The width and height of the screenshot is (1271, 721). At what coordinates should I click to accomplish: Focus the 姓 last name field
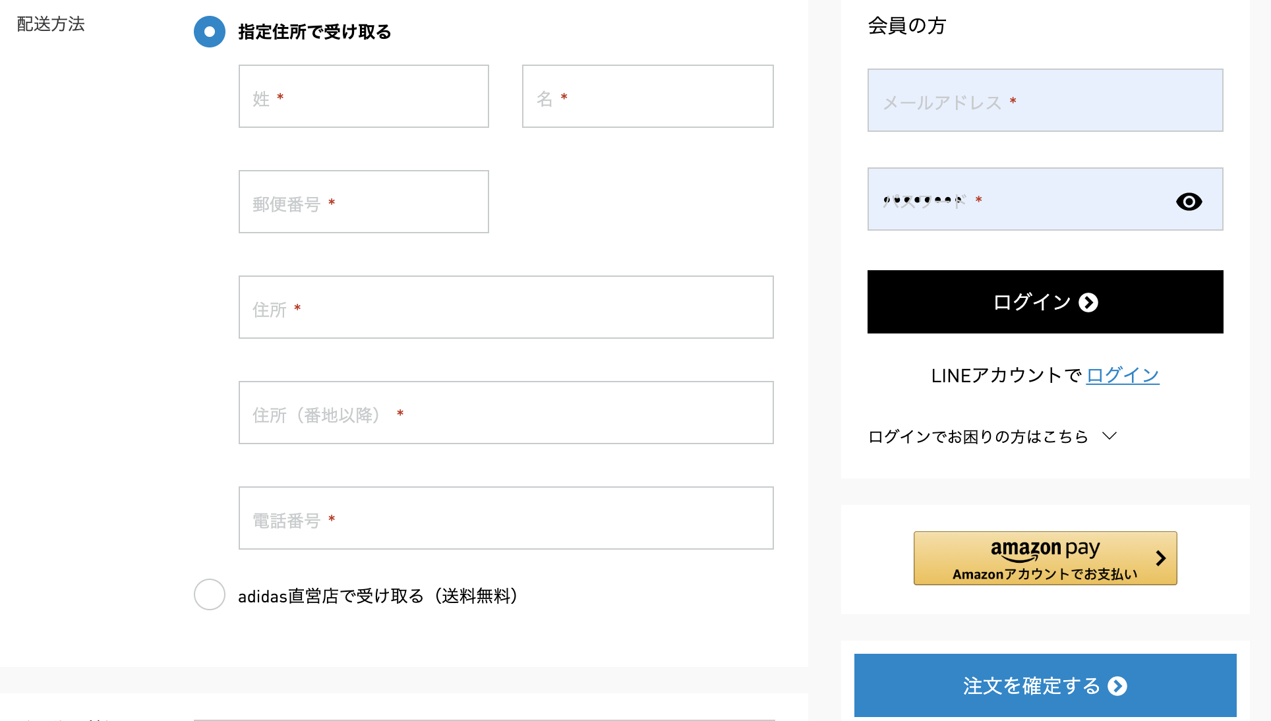click(x=364, y=96)
